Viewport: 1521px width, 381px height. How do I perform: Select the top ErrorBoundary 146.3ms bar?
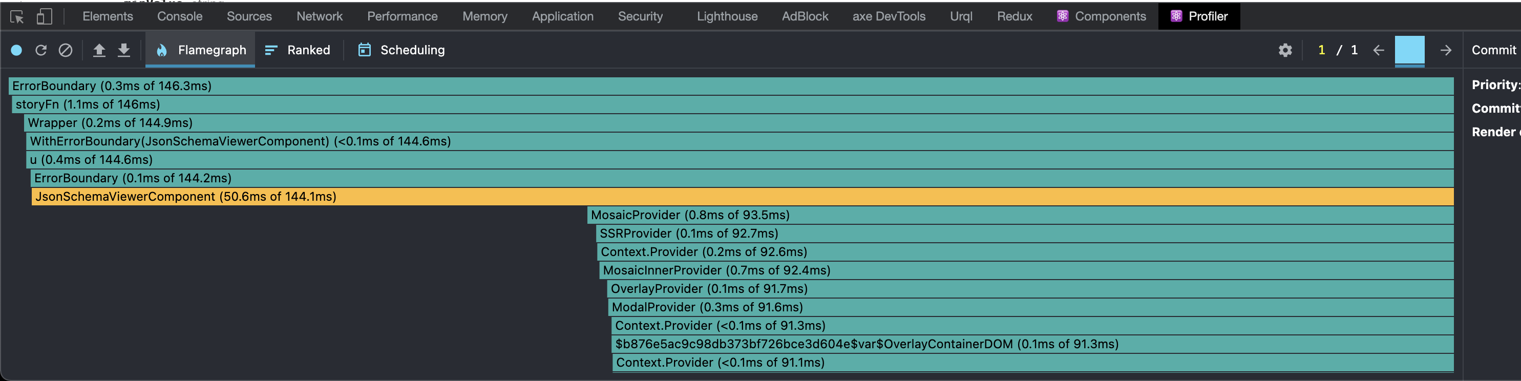pos(731,86)
